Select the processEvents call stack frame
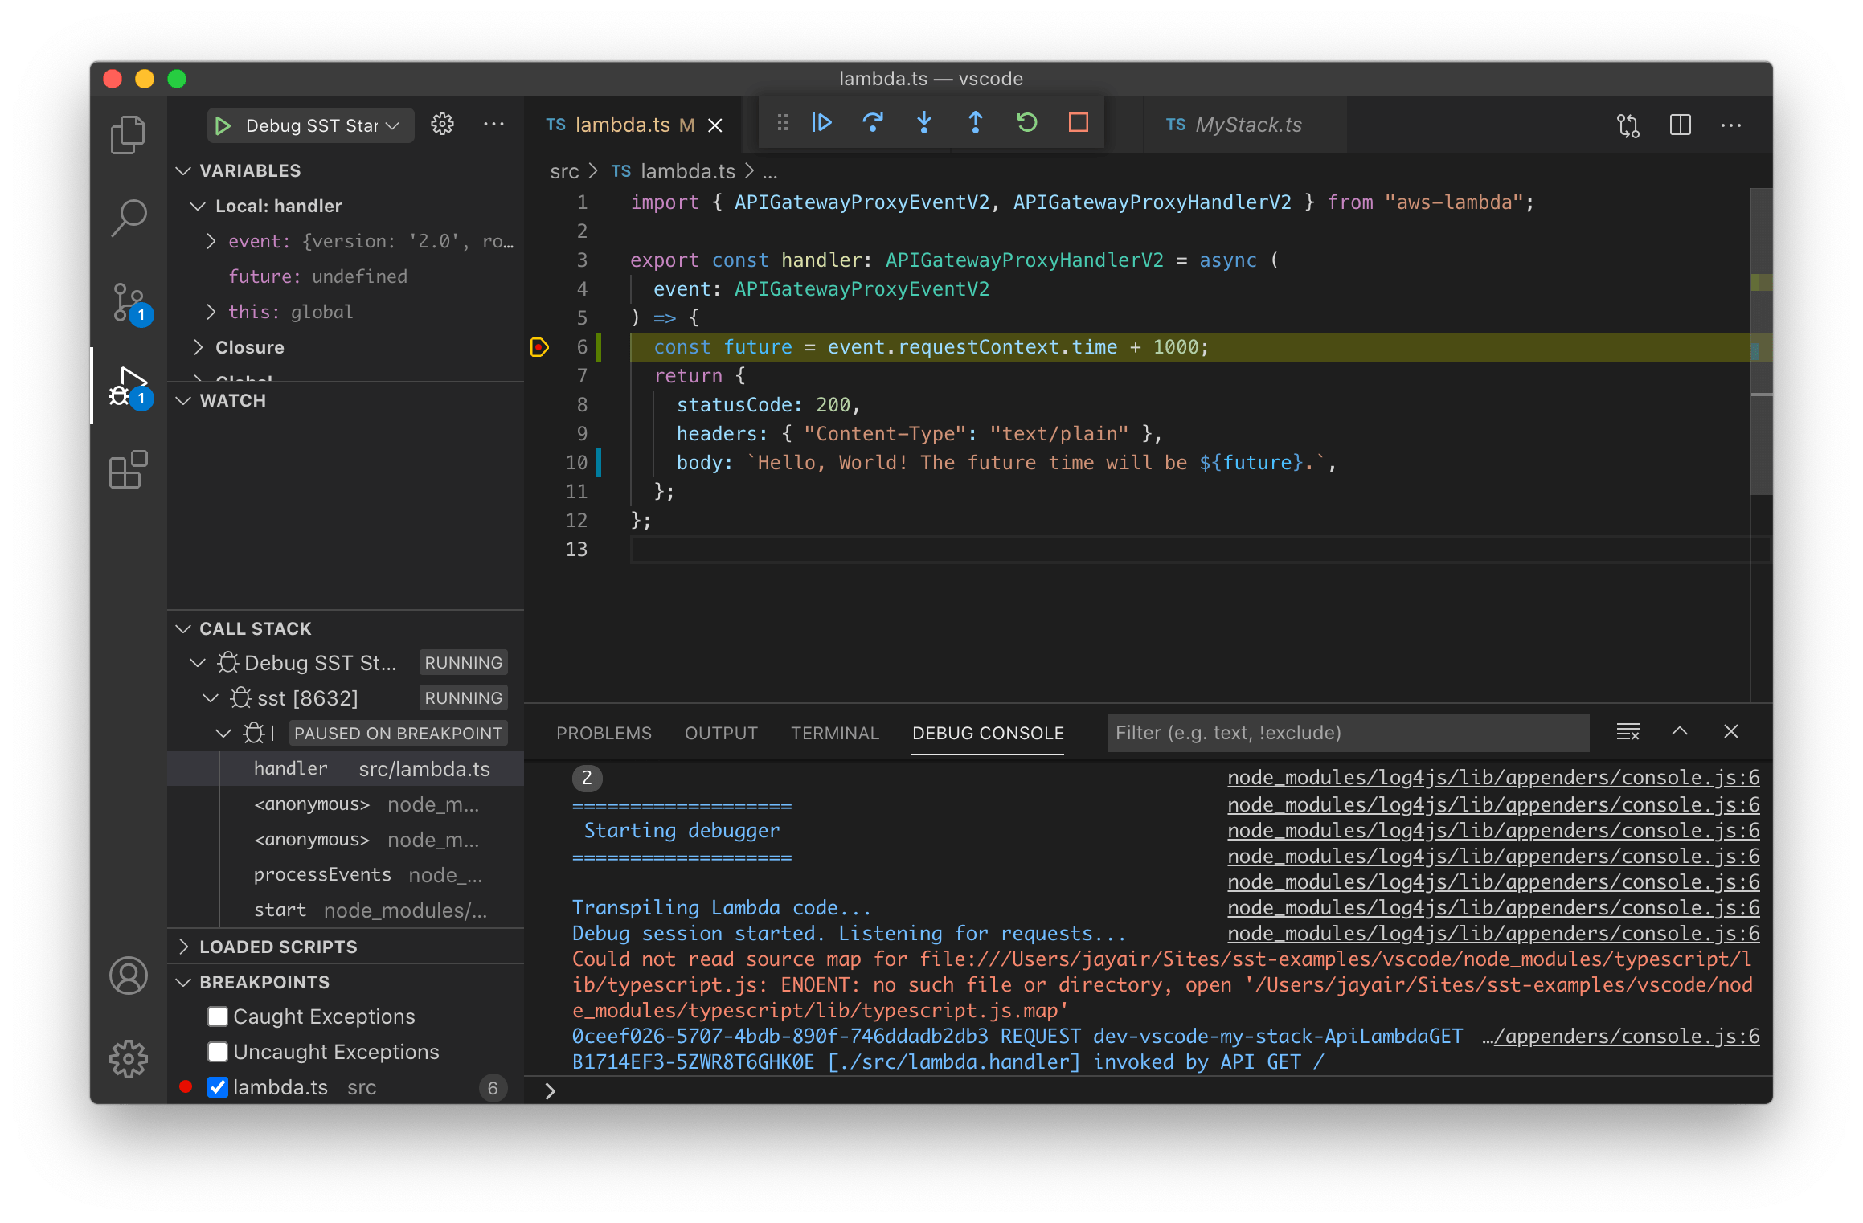The height and width of the screenshot is (1223, 1863). pyautogui.click(x=322, y=875)
